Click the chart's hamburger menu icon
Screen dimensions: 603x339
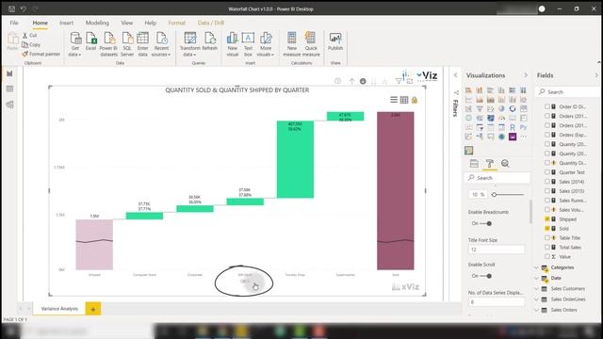394,100
